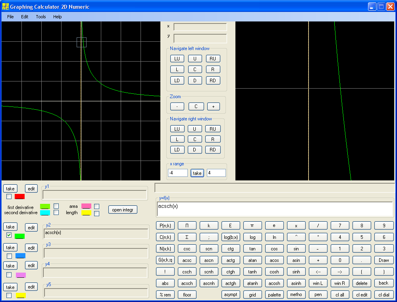Screen dimensions: 397x302
Task: Open the Edit menu
Action: pyautogui.click(x=25, y=17)
